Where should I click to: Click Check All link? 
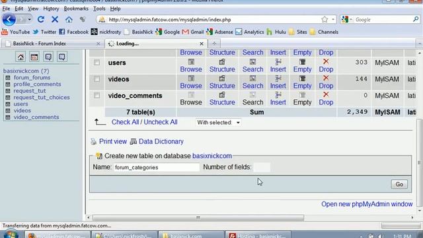pyautogui.click(x=125, y=122)
